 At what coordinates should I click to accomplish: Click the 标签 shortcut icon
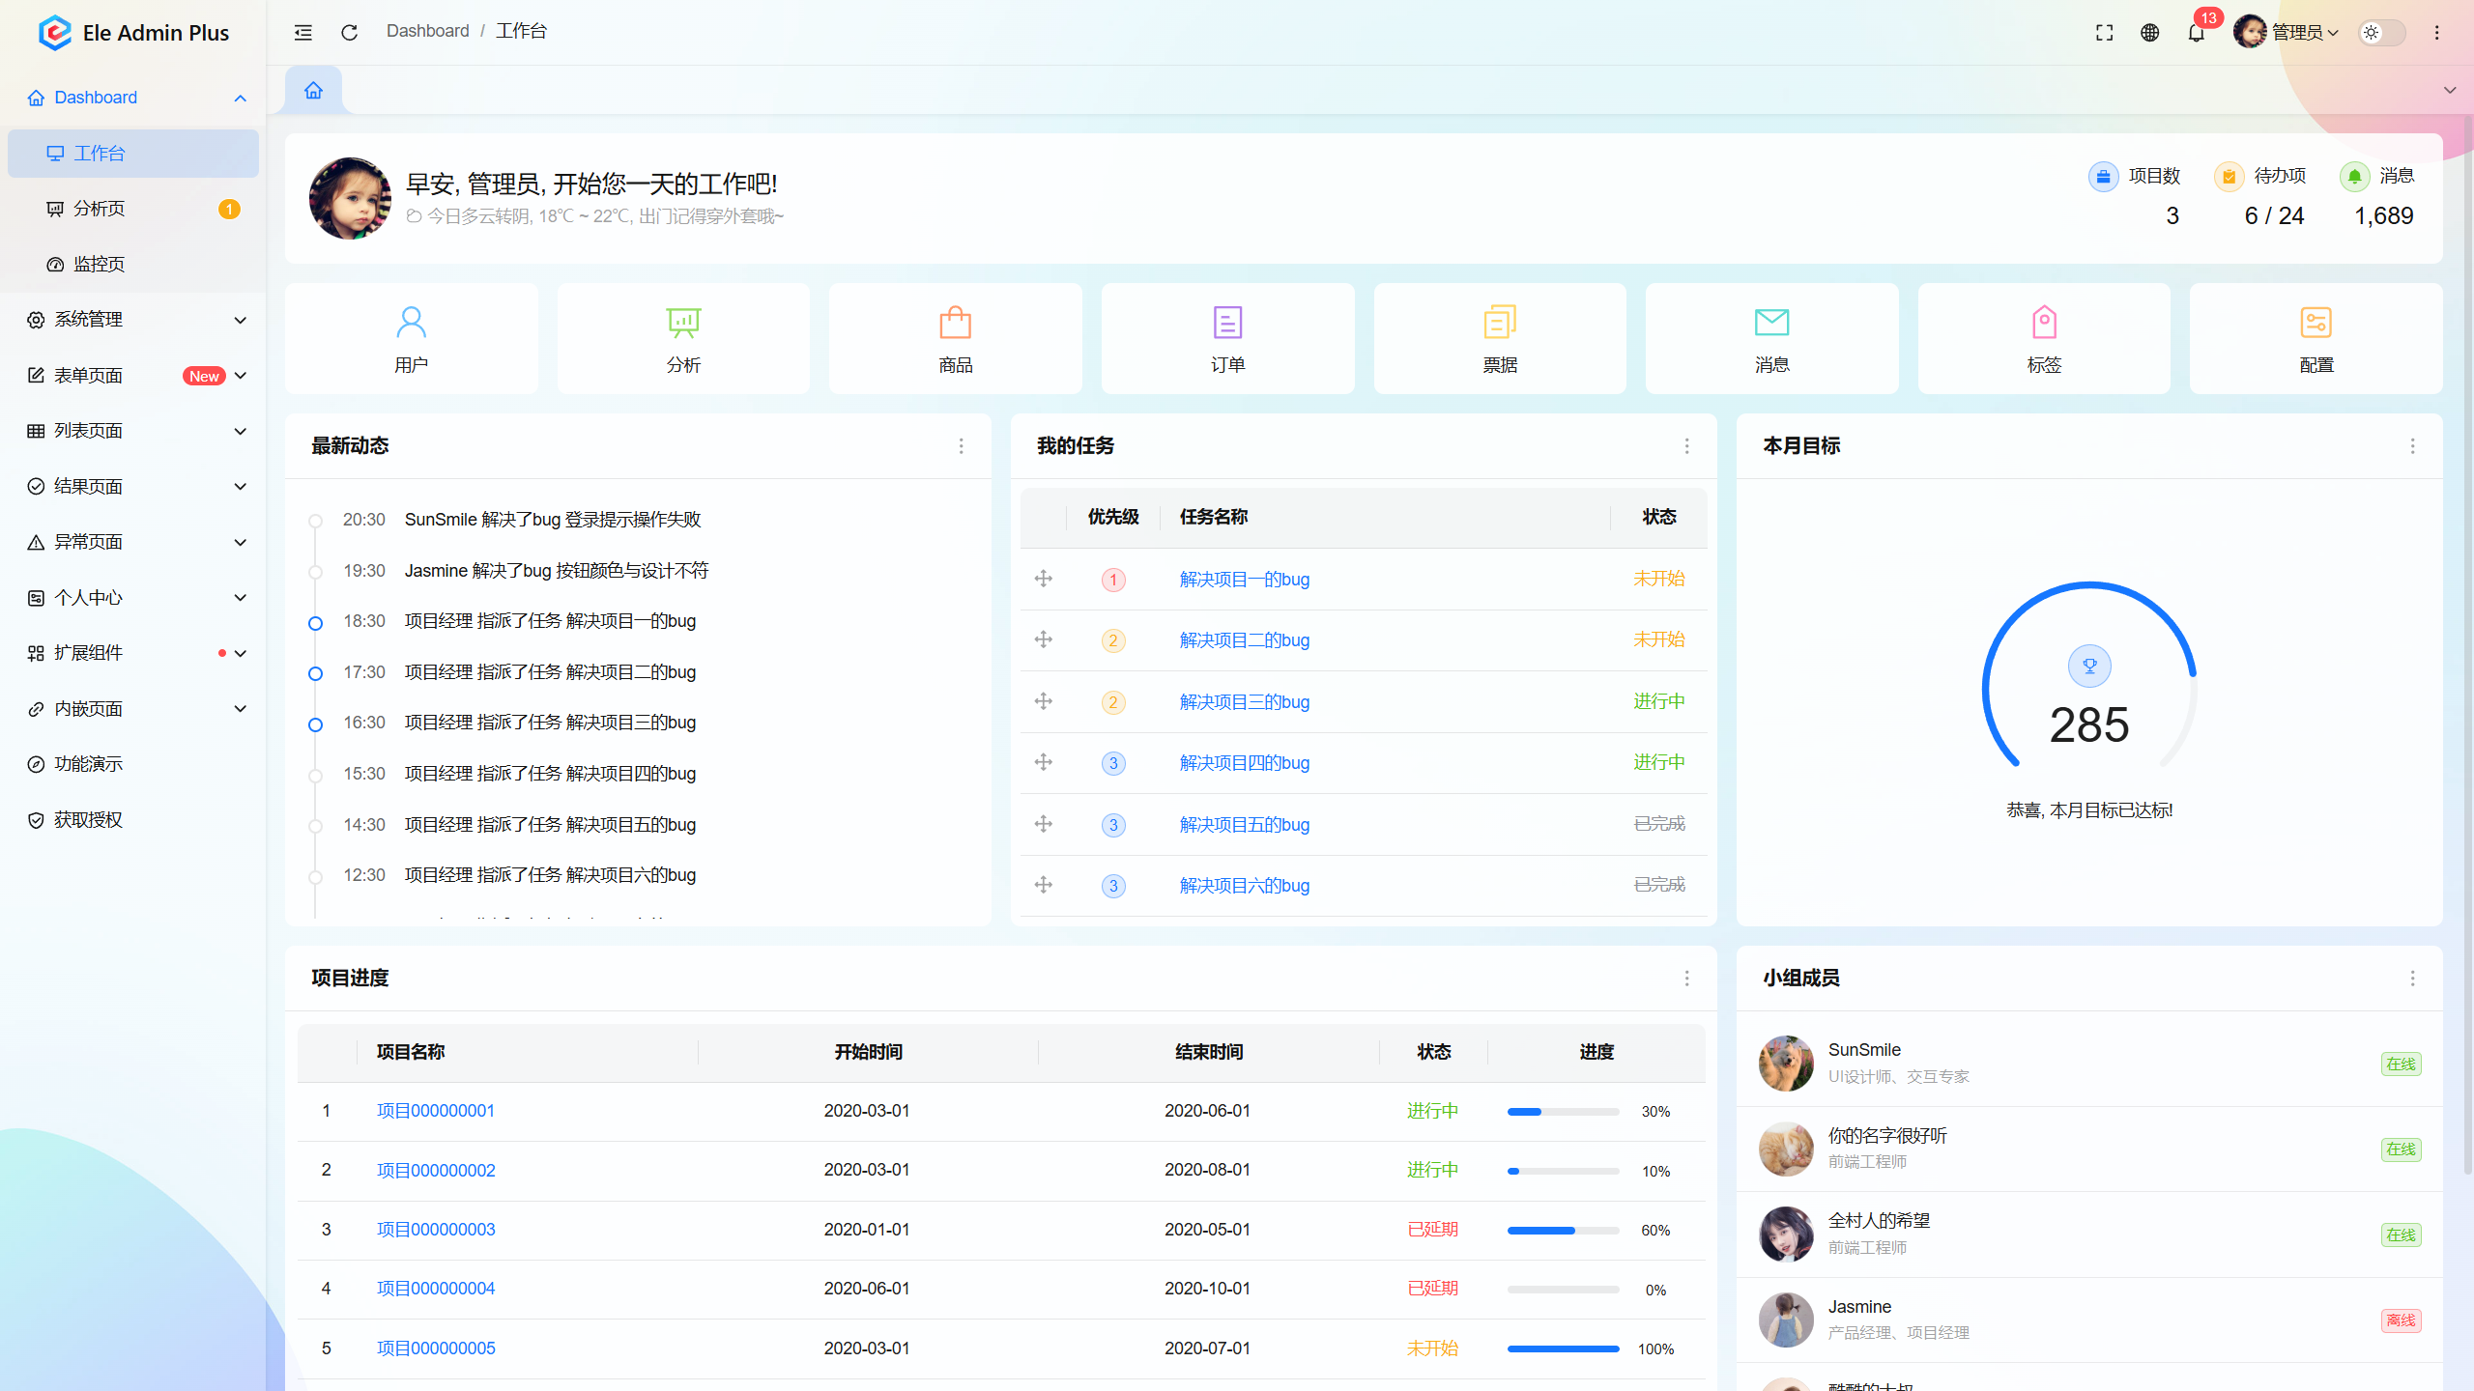2043,323
